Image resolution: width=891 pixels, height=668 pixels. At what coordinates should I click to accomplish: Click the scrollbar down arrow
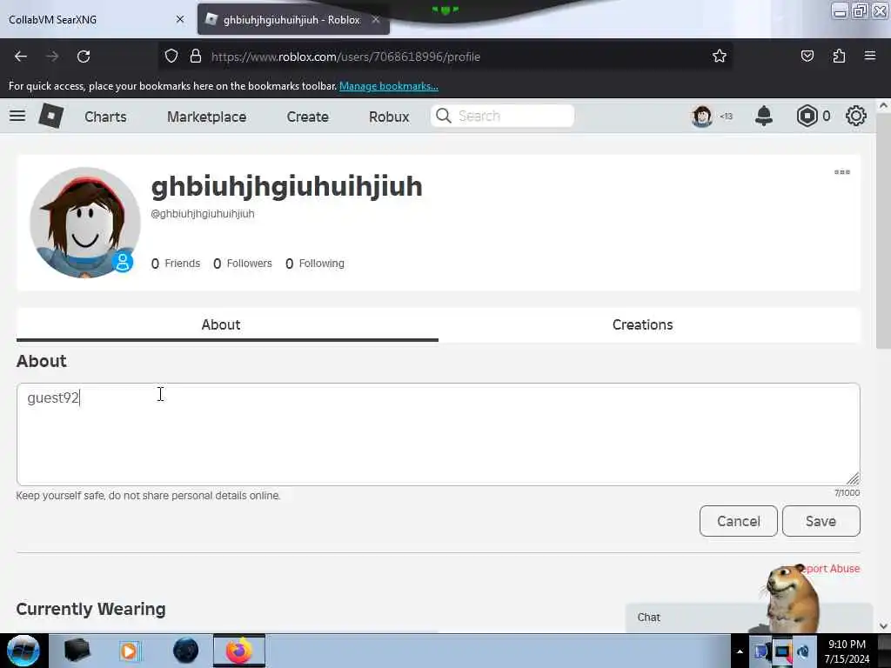tap(883, 626)
